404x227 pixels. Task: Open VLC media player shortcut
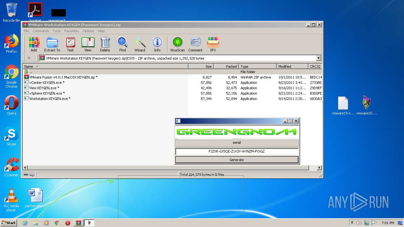[x=11, y=200]
